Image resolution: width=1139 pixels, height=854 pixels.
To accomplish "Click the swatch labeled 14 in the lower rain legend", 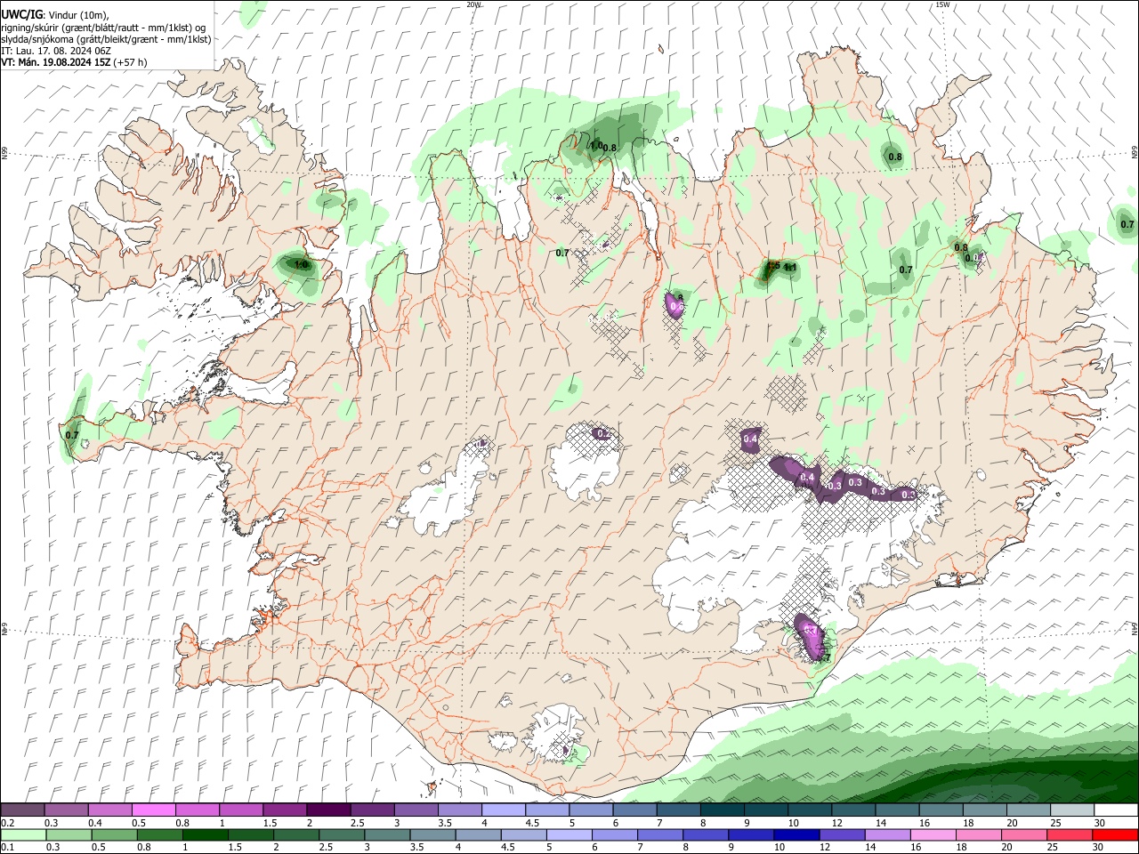I will point(887,835).
